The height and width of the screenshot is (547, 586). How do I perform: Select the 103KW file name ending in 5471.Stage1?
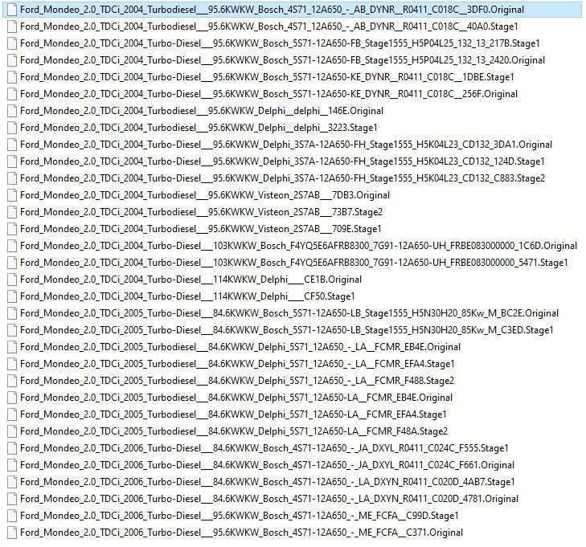click(x=293, y=262)
